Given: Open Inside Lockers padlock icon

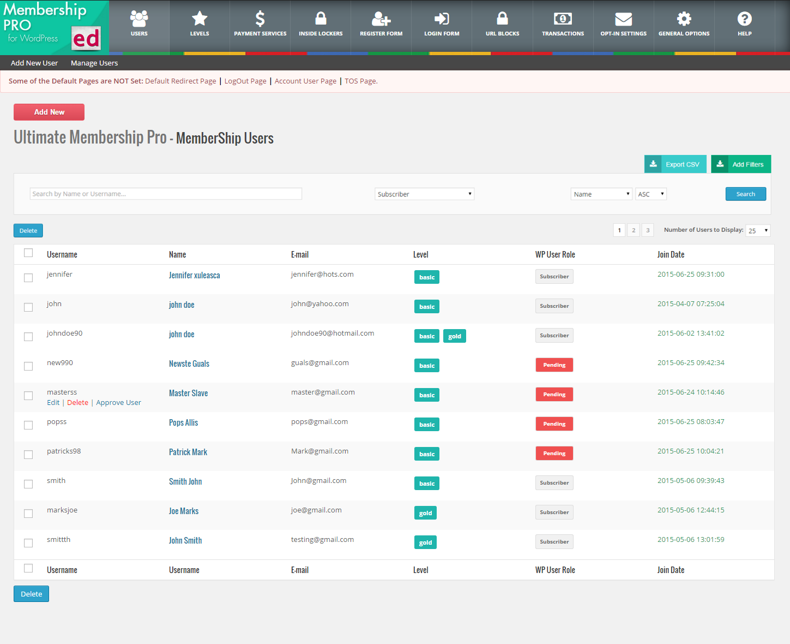Looking at the screenshot, I should pos(321,19).
